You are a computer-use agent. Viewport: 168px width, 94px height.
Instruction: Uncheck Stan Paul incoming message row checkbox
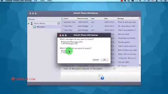pyautogui.click(x=63, y=26)
